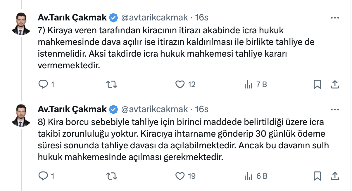Open the first tweet's profile avatar
This screenshot has width=352, height=191.
[x=21, y=24]
